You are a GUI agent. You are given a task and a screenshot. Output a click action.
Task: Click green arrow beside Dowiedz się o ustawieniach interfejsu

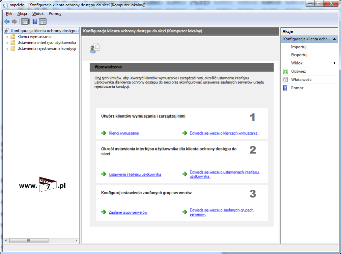click(185, 174)
